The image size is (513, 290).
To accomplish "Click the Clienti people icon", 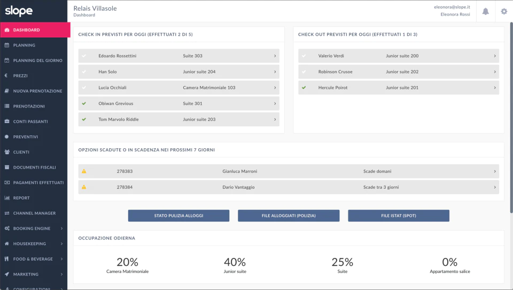I will [x=6, y=152].
